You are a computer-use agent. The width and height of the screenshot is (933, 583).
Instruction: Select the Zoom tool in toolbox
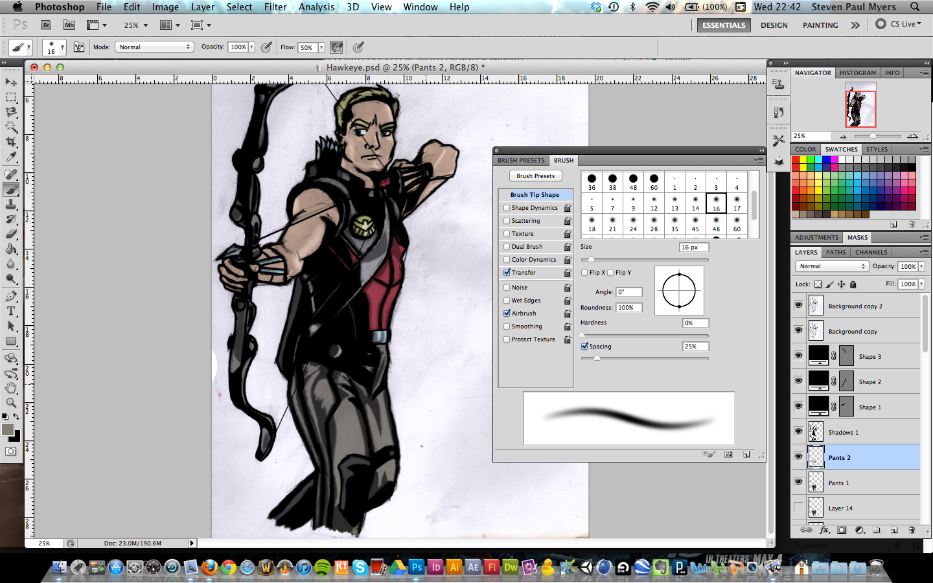pos(11,402)
